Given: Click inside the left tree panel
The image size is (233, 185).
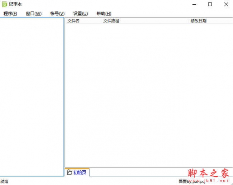Looking at the screenshot, I should (32, 97).
